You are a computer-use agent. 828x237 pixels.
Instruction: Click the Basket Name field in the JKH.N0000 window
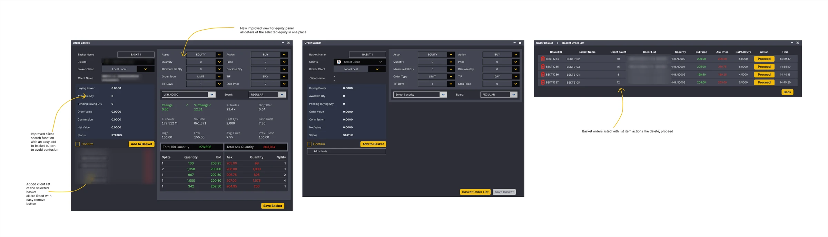136,55
